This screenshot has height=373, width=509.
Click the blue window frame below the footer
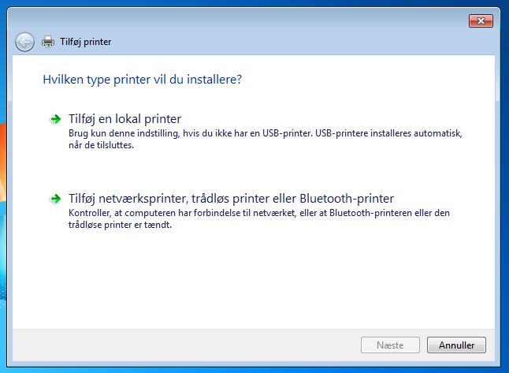tap(253, 364)
